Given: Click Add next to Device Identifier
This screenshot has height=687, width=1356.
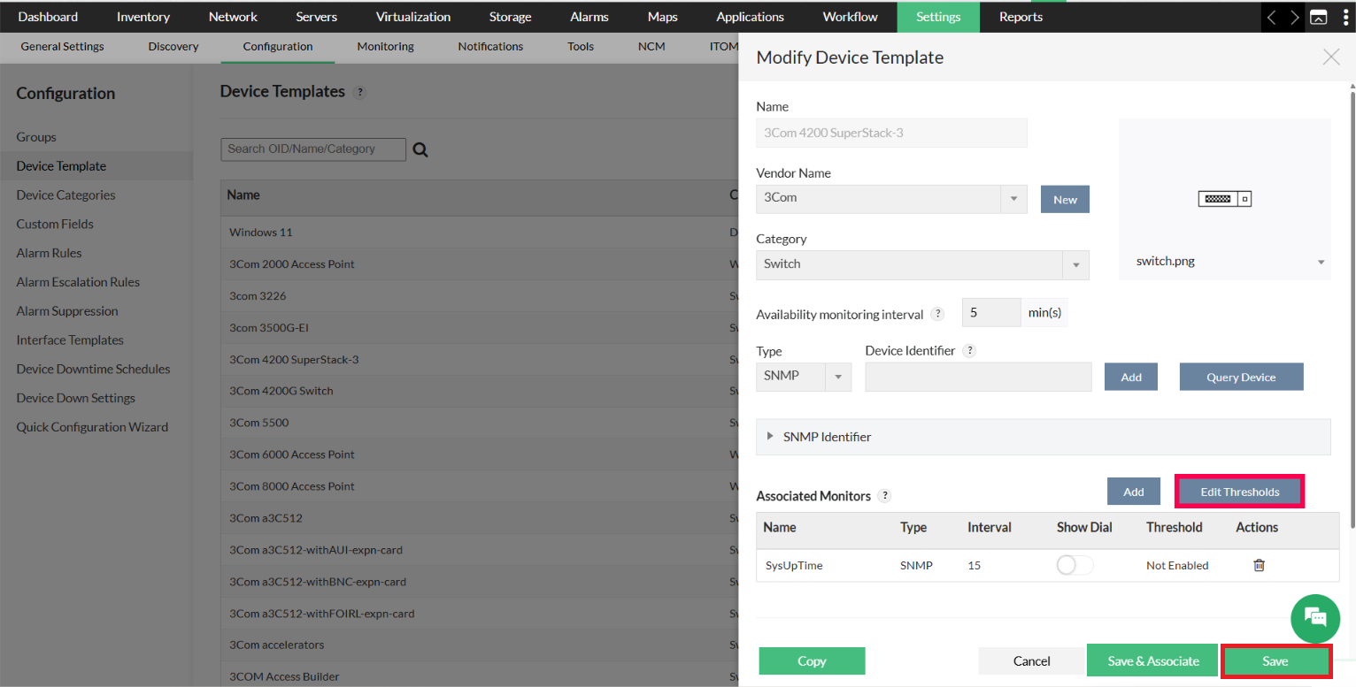Looking at the screenshot, I should [1131, 378].
